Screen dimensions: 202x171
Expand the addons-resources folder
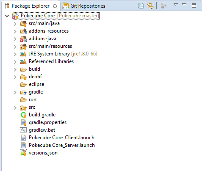15,31
